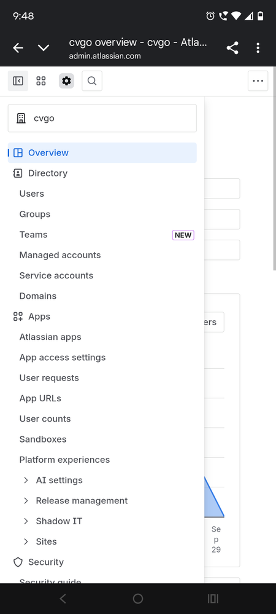The image size is (276, 614).
Task: Open Domains
Action: point(102,296)
